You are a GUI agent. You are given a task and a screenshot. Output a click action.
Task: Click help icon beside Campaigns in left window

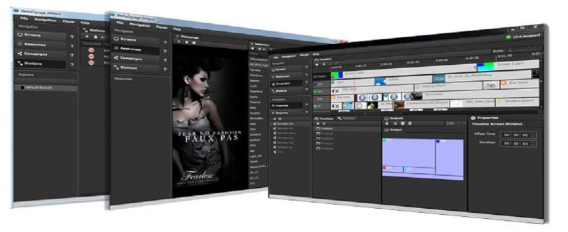point(72,56)
